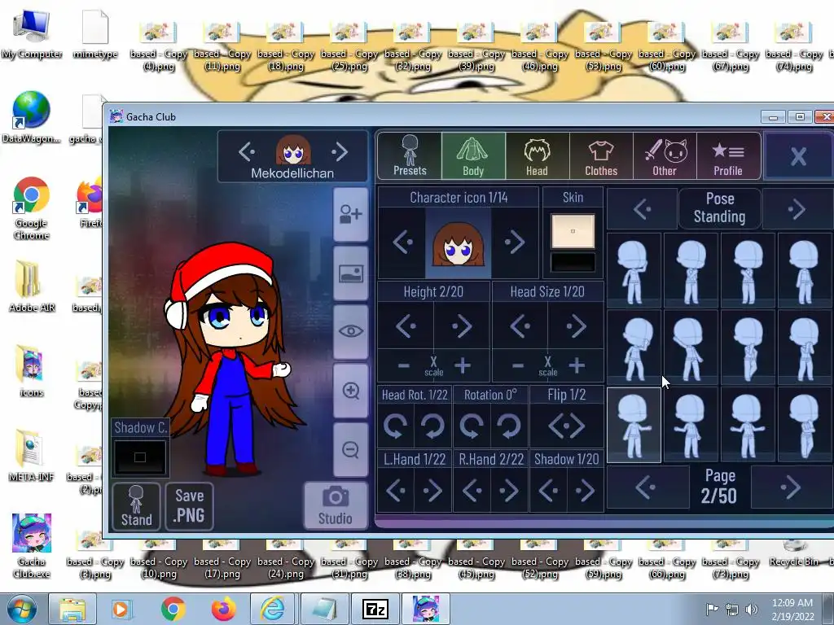Open the Head tab
This screenshot has width=834, height=625.
click(538, 155)
